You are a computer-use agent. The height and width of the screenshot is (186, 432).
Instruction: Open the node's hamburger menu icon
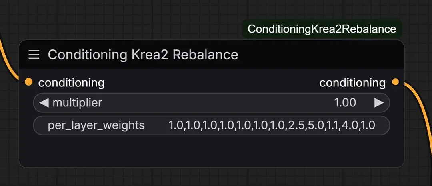pos(34,55)
